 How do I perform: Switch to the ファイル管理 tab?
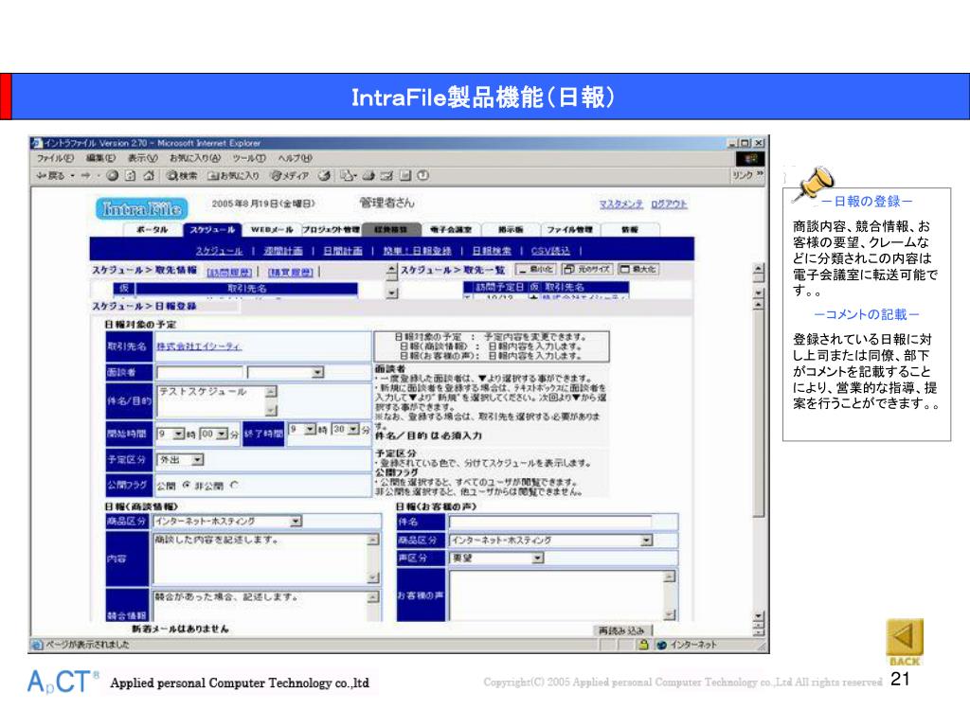(569, 229)
